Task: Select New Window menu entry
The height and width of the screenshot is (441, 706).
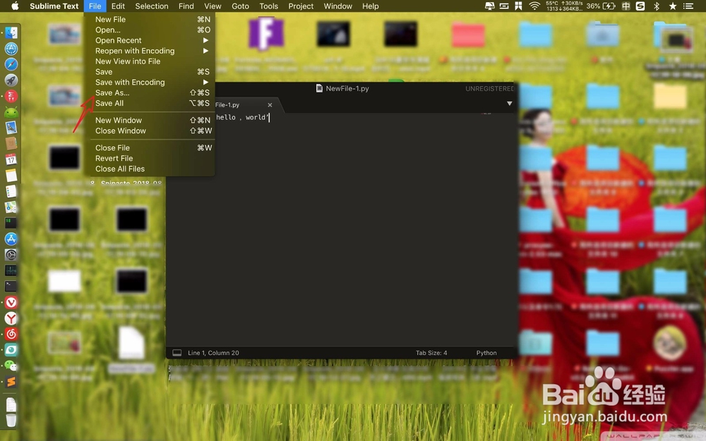Action: 149,120
